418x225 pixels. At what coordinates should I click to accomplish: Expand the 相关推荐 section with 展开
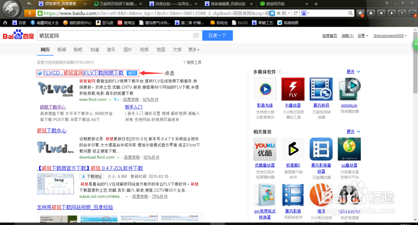[354, 131]
